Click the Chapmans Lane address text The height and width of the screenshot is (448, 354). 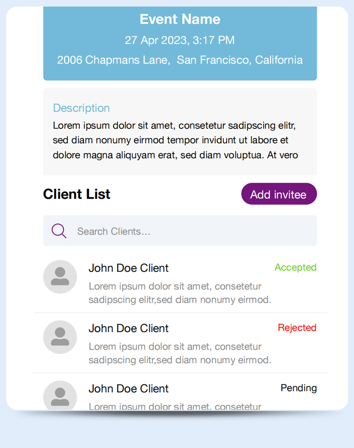(180, 60)
